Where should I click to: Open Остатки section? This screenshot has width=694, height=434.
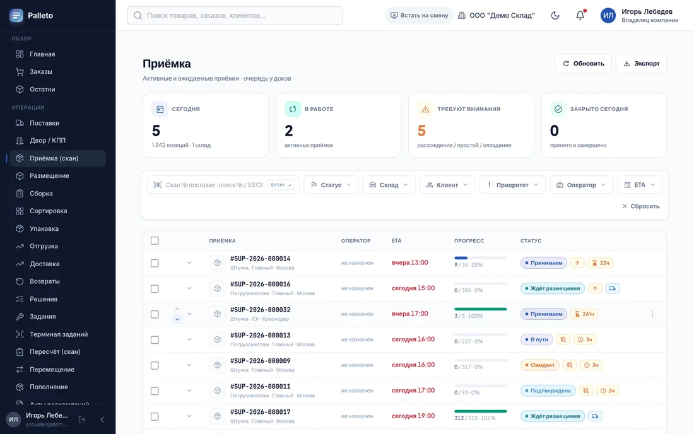pos(57,90)
